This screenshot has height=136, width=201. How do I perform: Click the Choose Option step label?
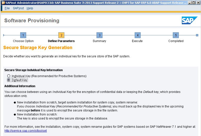23,41
